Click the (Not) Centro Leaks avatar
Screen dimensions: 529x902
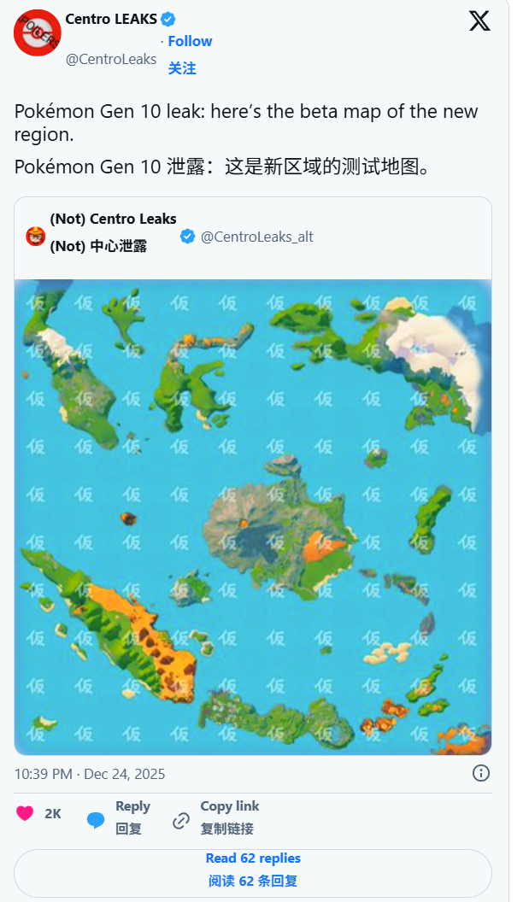(x=36, y=237)
